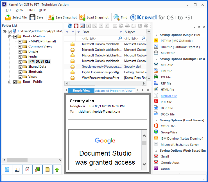Toggle the ~MAPISP(Internal) checkbox
The image size is (208, 182).
click(20, 42)
